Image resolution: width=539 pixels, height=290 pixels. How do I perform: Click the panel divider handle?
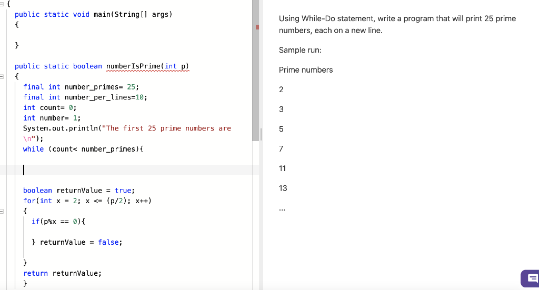(261, 134)
